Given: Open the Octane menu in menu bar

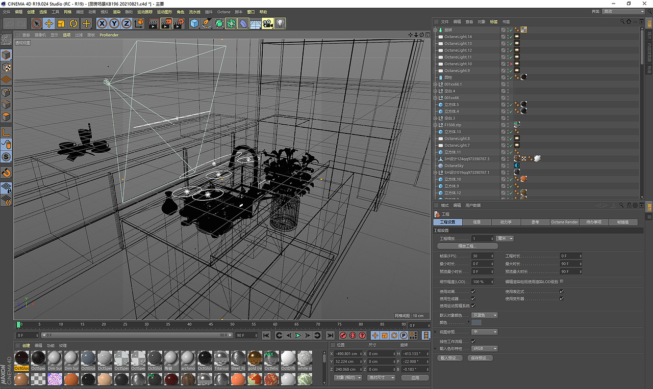Looking at the screenshot, I should click(x=223, y=12).
